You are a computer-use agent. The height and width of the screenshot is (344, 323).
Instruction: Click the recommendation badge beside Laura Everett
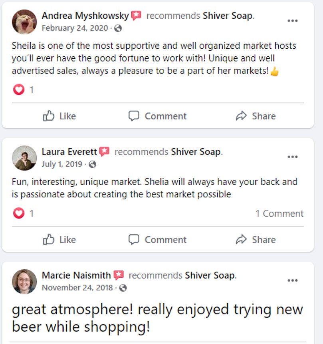click(x=105, y=152)
